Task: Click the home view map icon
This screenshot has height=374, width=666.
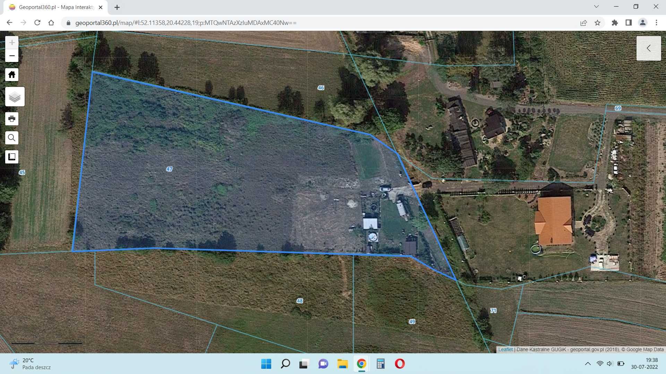Action: (x=12, y=74)
